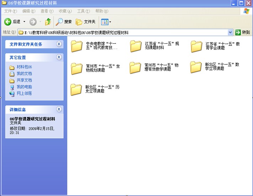Click the 江苏省"十一五"规划课题材料 folder name
Screen dimensions: 253x196
click(x=162, y=46)
